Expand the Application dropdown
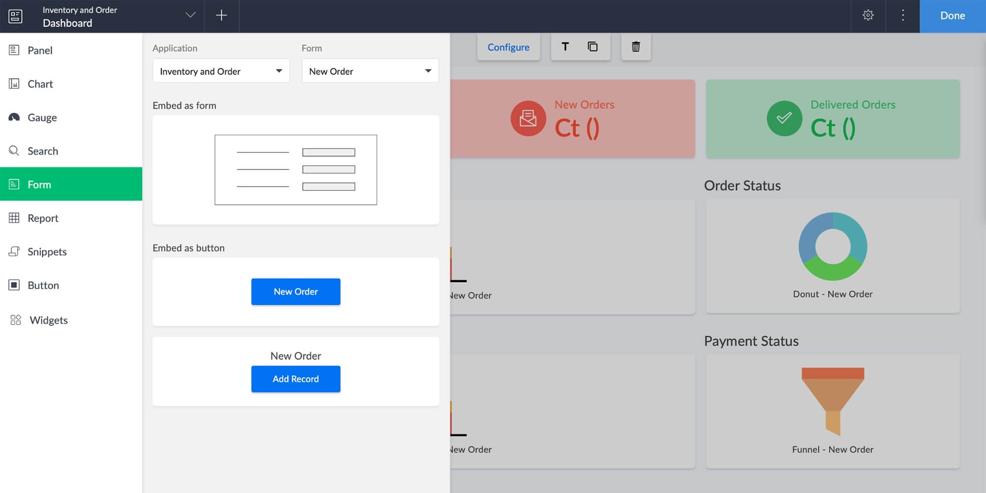Image resolution: width=986 pixels, height=493 pixels. click(x=221, y=71)
